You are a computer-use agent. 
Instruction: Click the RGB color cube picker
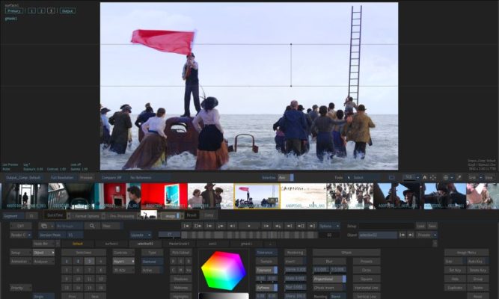click(x=223, y=270)
